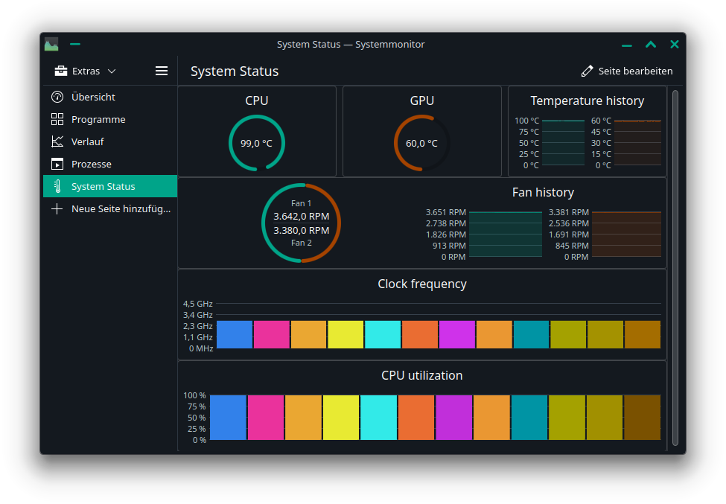726x504 pixels.
Task: Click the GPU temperature gauge 60,0 °C
Action: coord(421,143)
